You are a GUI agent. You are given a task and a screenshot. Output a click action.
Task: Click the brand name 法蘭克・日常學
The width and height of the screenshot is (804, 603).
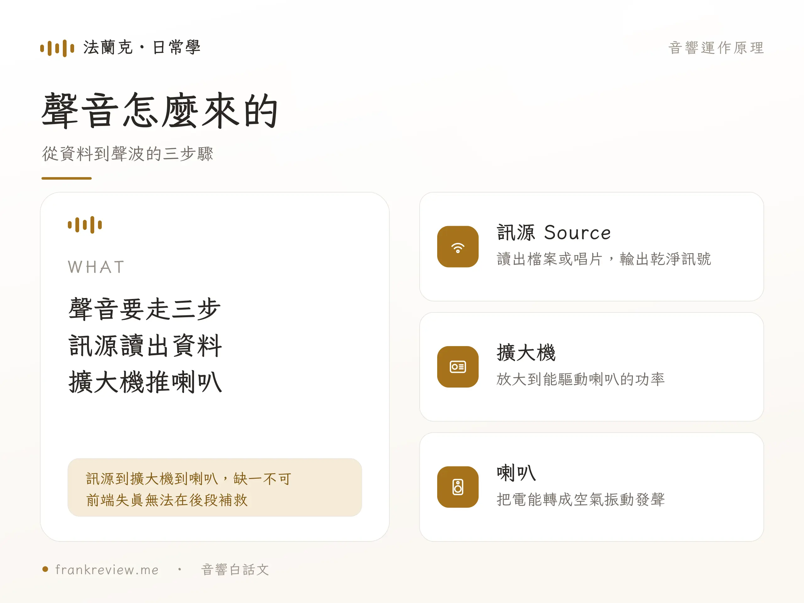click(142, 48)
